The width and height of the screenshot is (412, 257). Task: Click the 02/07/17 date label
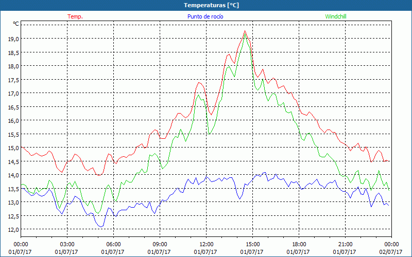pyautogui.click(x=391, y=252)
